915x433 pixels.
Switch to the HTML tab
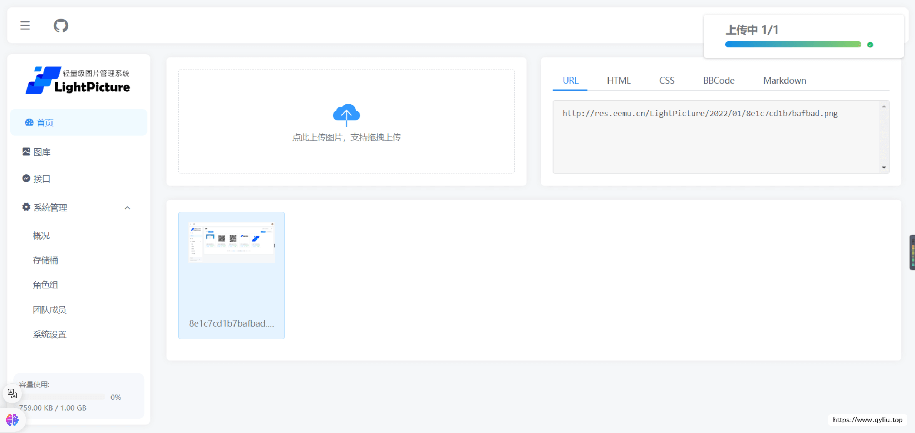619,81
